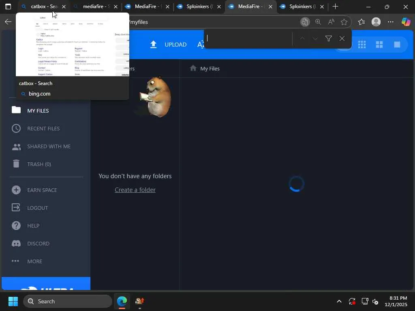Open the first Sploinkers tab
The height and width of the screenshot is (311, 415).
coord(199,6)
